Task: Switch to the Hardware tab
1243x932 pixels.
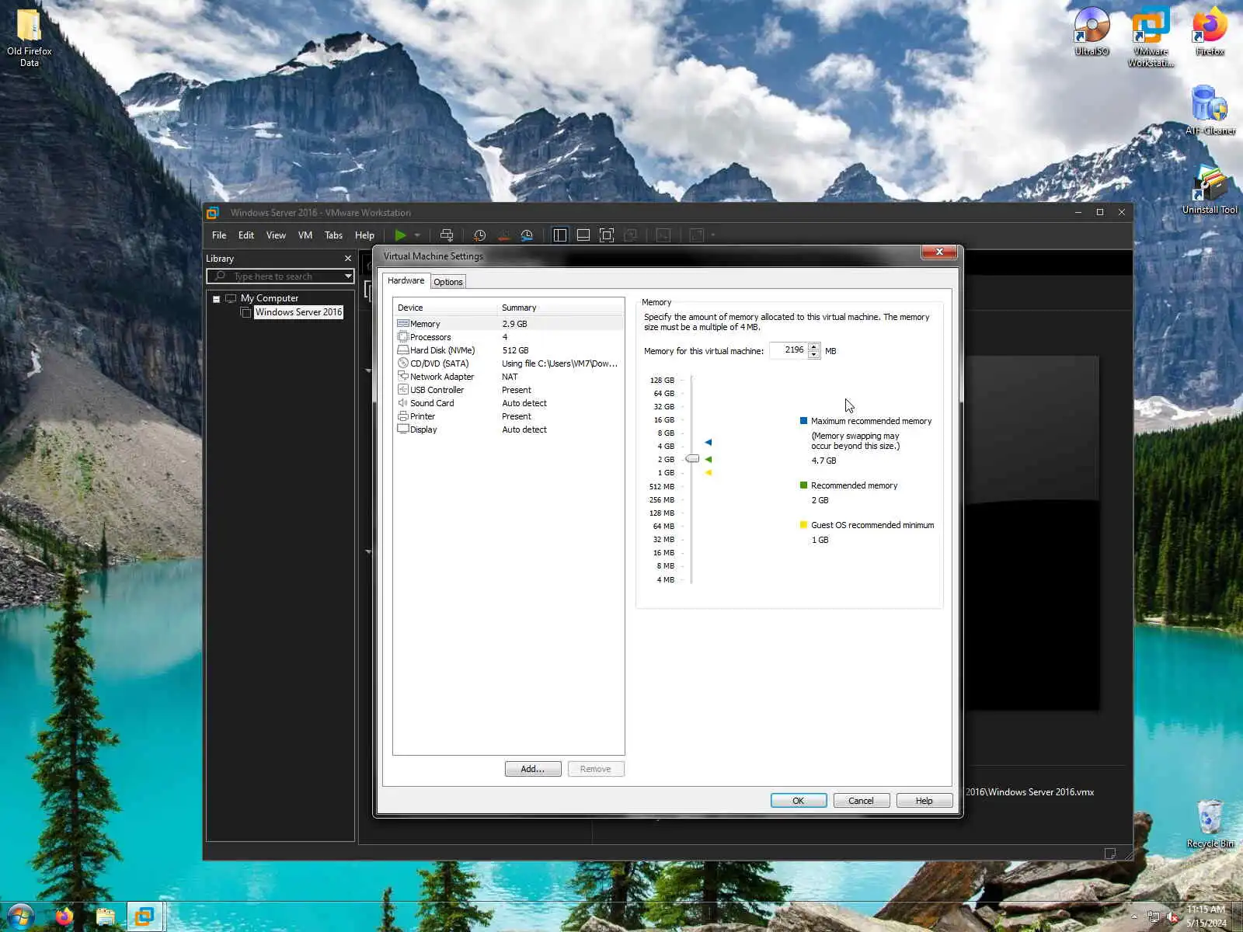Action: pyautogui.click(x=406, y=280)
